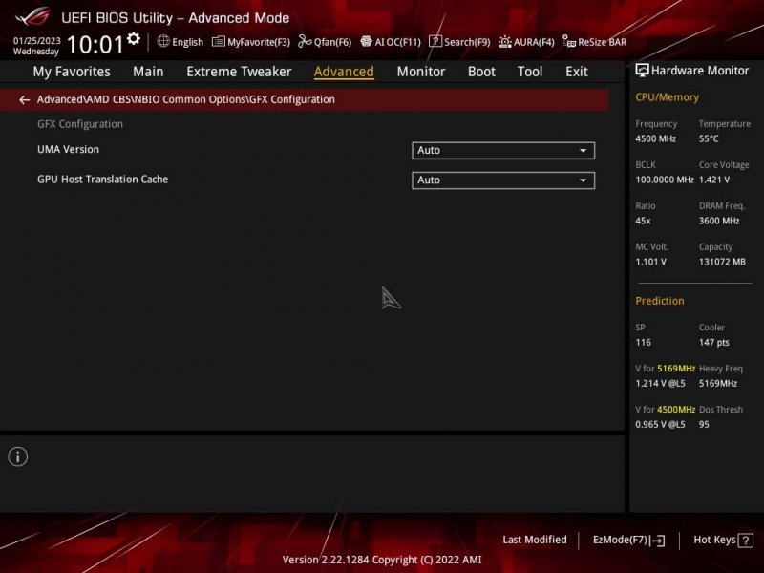Click the 1.101 V MC Volt value
Image resolution: width=764 pixels, height=573 pixels.
(x=650, y=262)
